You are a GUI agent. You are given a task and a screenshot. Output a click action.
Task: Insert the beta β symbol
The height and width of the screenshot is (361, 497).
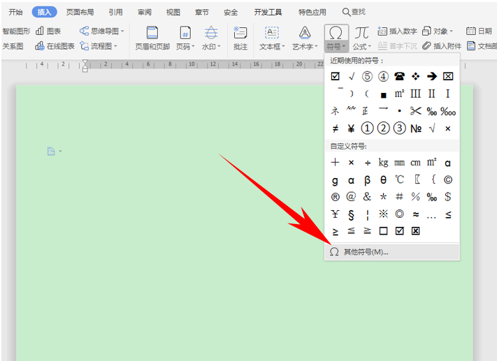coord(367,180)
